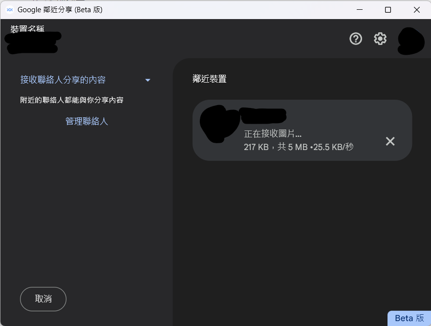Click the 裝置名稱 label
The height and width of the screenshot is (326, 431).
click(x=27, y=28)
